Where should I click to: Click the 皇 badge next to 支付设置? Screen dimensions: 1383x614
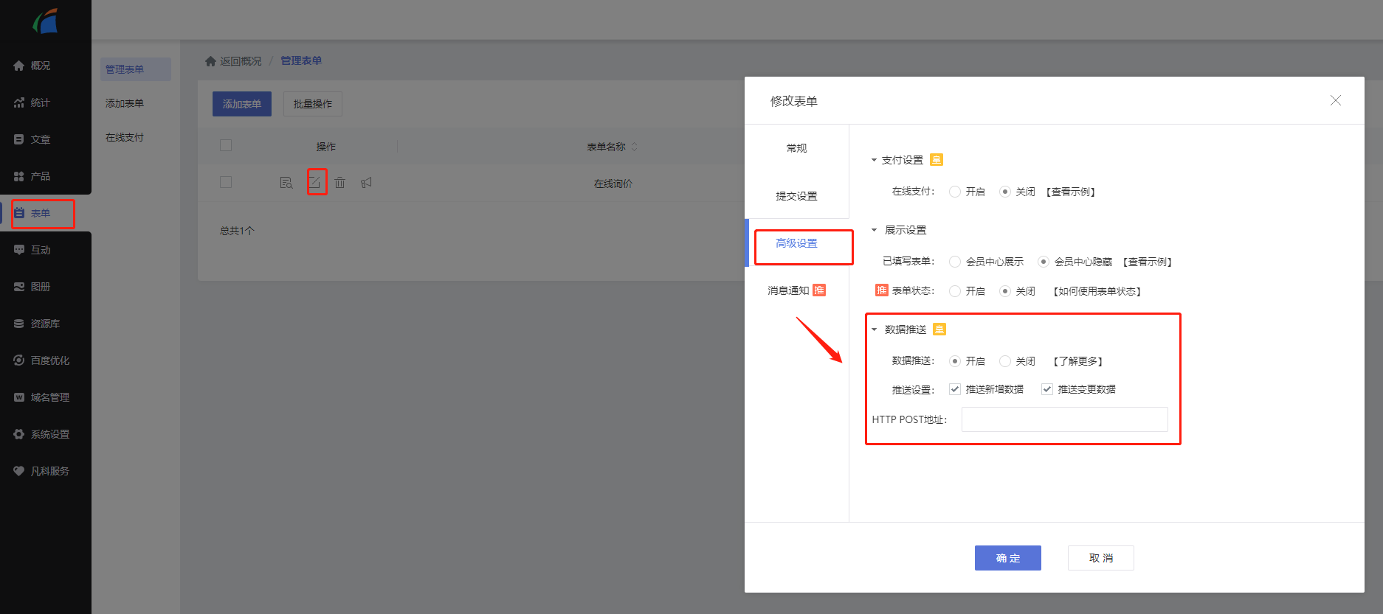pyautogui.click(x=937, y=160)
